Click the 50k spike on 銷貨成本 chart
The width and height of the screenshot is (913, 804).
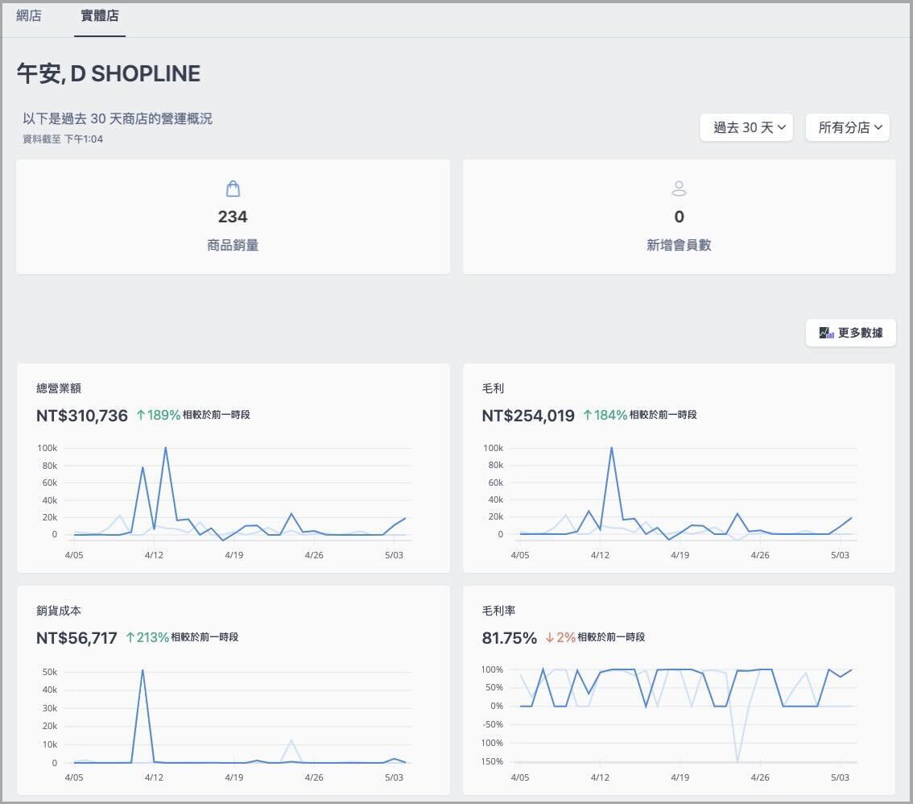click(x=143, y=670)
